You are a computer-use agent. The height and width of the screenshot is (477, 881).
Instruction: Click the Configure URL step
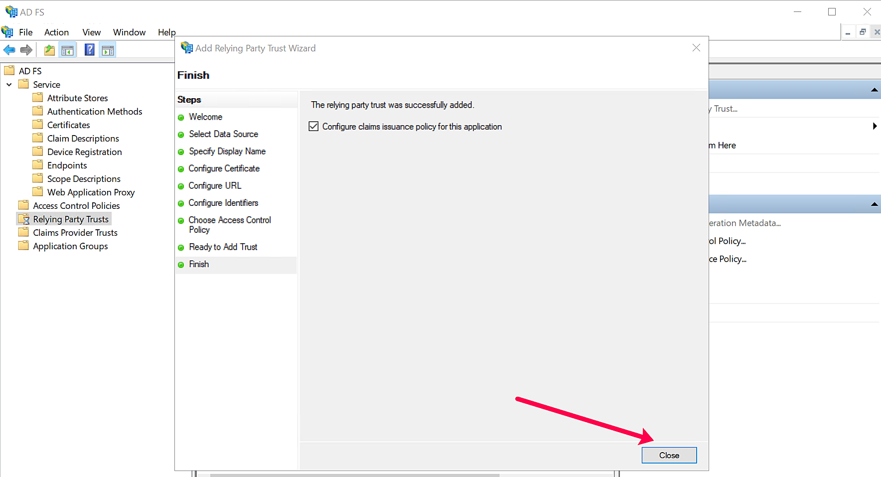point(215,185)
